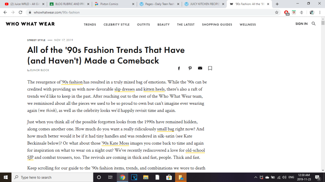Screen dimensions: 325x182
Task: Bookmark this page with the star icon
Action: pos(277,12)
